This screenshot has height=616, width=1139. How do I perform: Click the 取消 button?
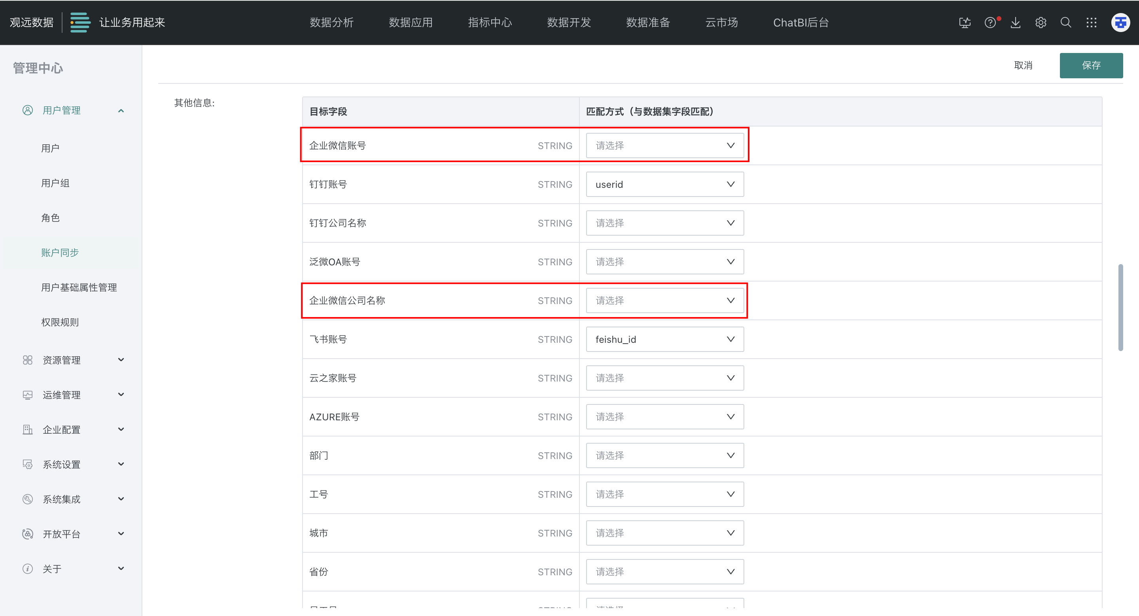[x=1023, y=65]
